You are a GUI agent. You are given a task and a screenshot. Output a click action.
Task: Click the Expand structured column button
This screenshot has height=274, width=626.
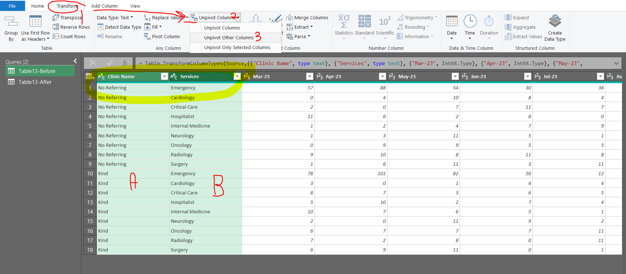coord(517,17)
